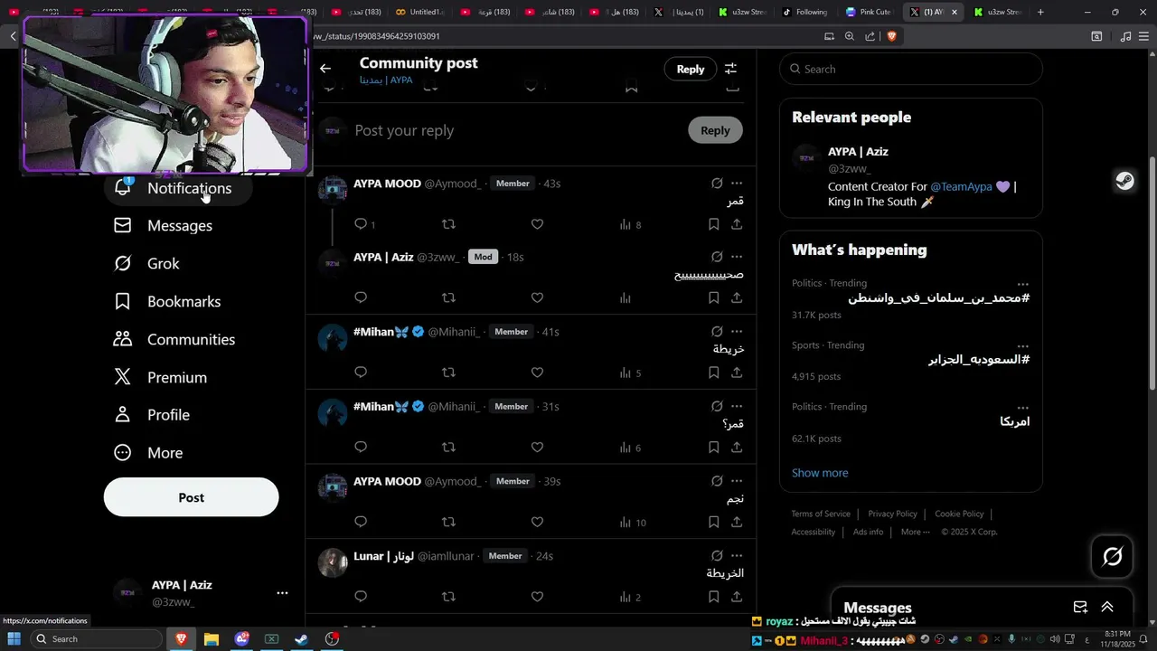Viewport: 1157px width, 651px height.
Task: Reply to the Lunar 24s post
Action: [x=361, y=597]
